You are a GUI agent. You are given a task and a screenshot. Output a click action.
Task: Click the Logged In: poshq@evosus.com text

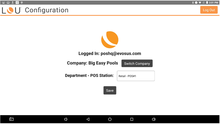pyautogui.click(x=110, y=54)
